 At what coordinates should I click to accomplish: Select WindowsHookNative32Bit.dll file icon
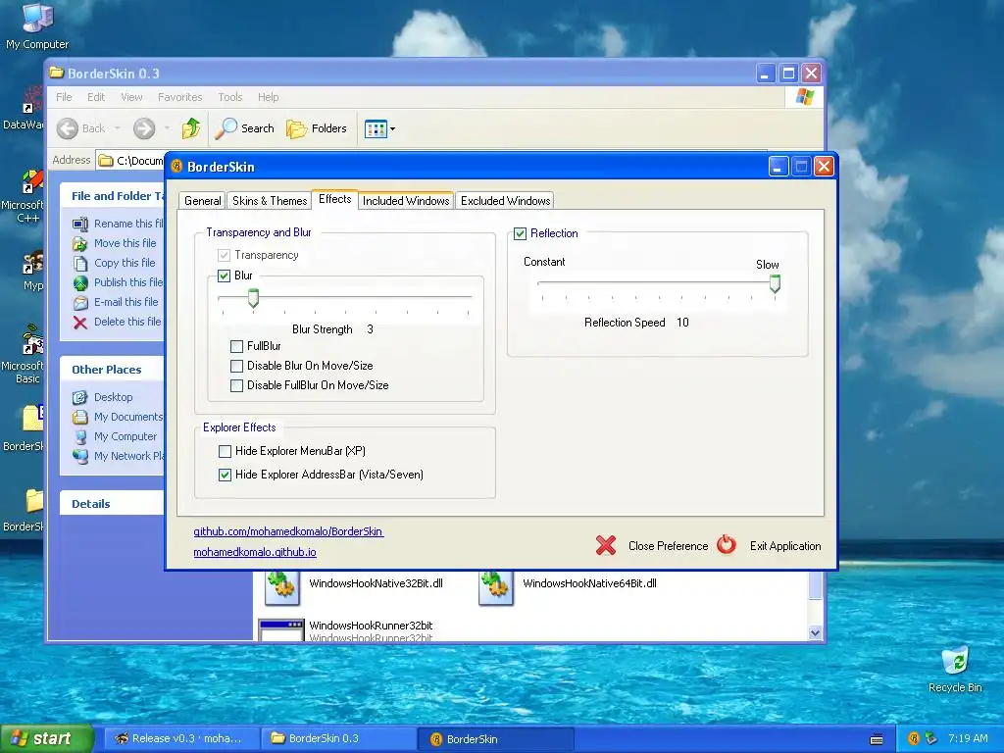pos(282,586)
